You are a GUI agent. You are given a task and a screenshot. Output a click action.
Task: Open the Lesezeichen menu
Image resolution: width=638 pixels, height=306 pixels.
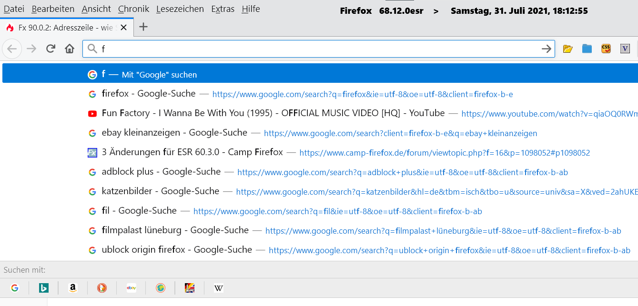point(180,9)
